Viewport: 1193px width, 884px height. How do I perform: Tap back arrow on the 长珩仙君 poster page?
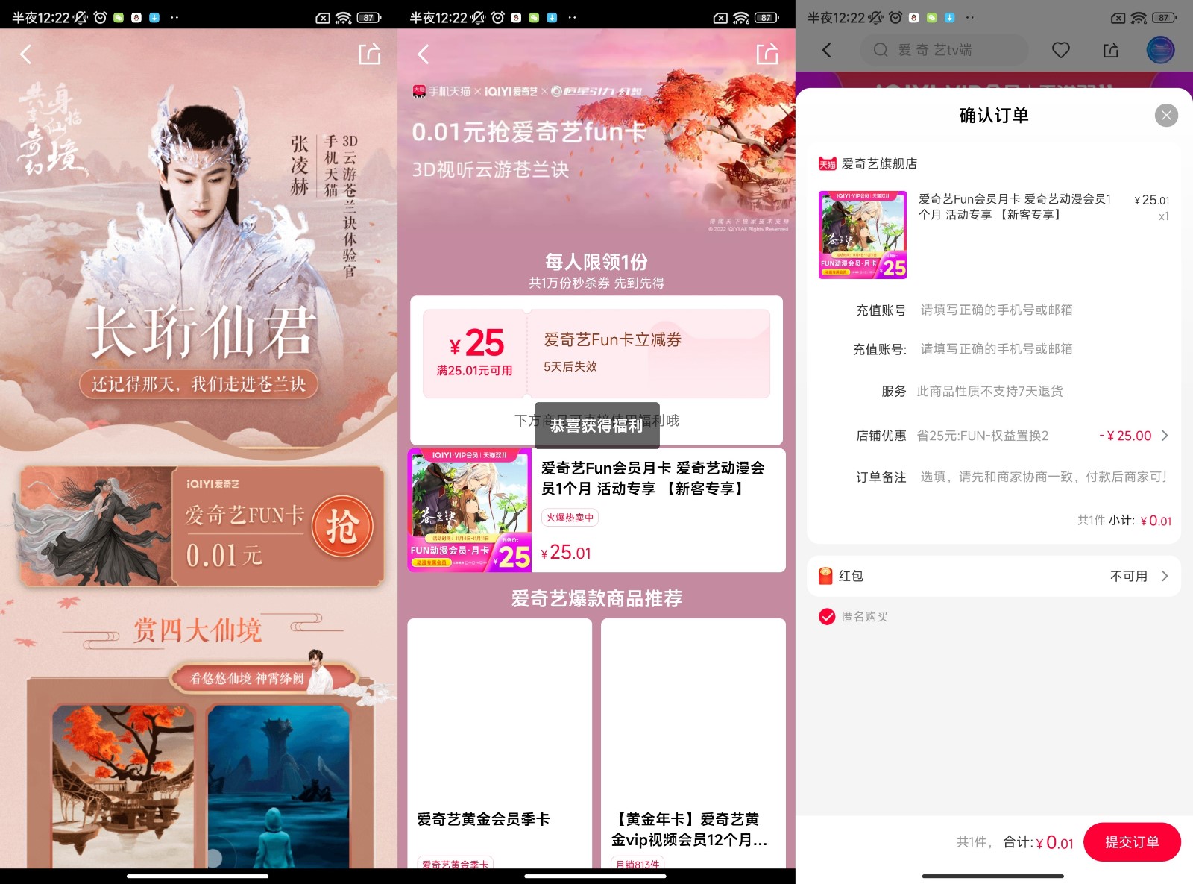tap(26, 54)
